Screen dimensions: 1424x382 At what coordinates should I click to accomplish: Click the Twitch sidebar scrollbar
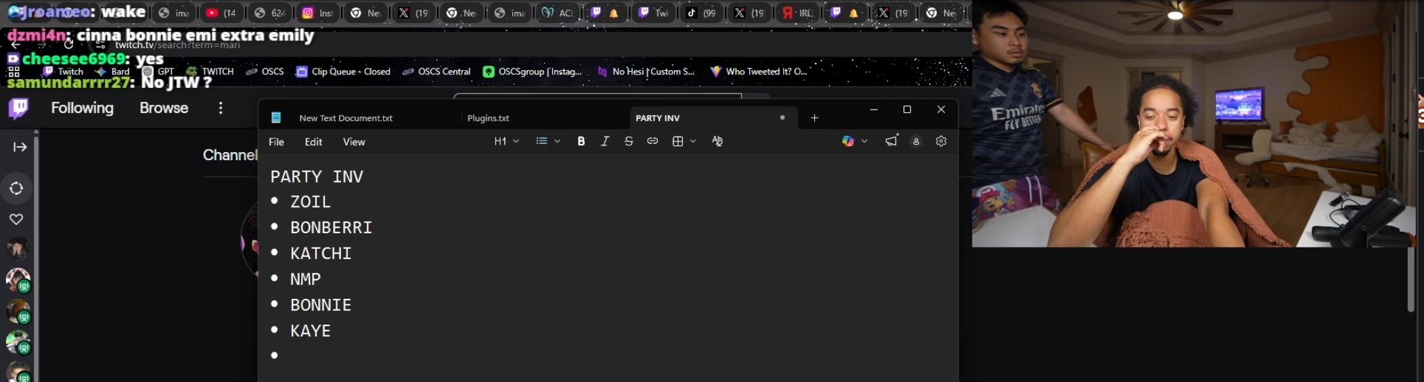(x=36, y=257)
